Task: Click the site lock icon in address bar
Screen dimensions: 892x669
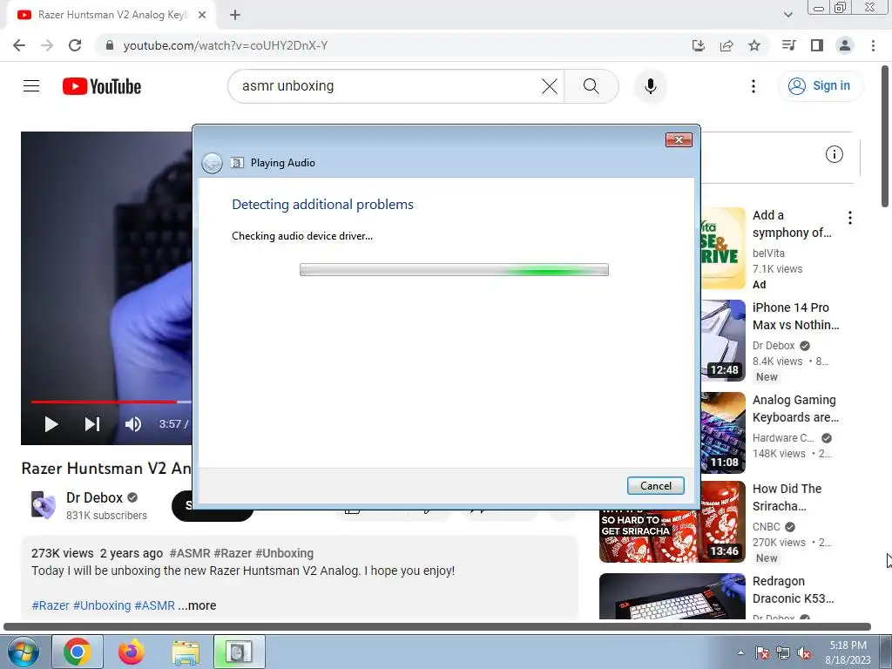Action: click(x=109, y=45)
